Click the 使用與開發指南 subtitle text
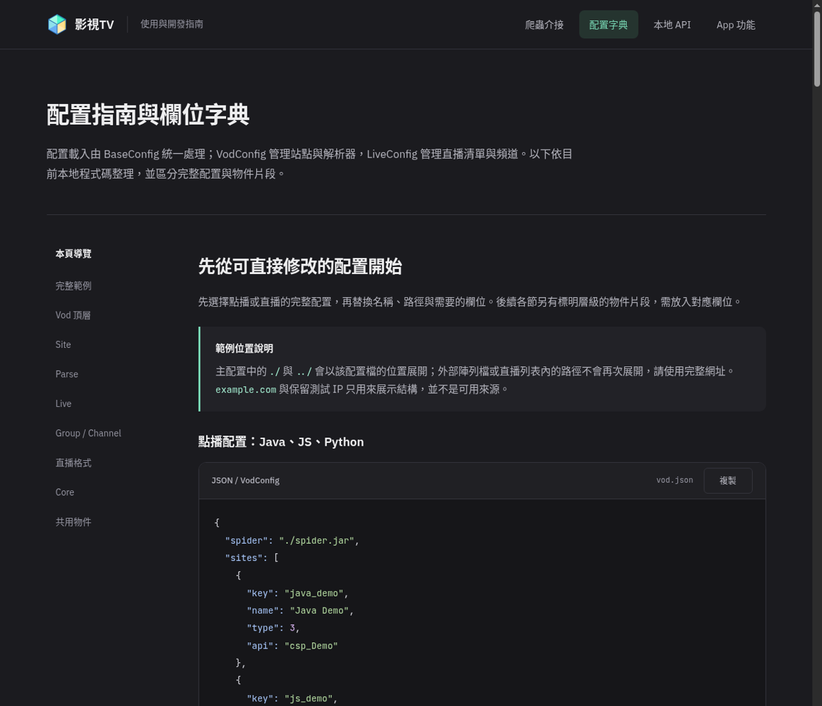822x706 pixels. click(172, 24)
